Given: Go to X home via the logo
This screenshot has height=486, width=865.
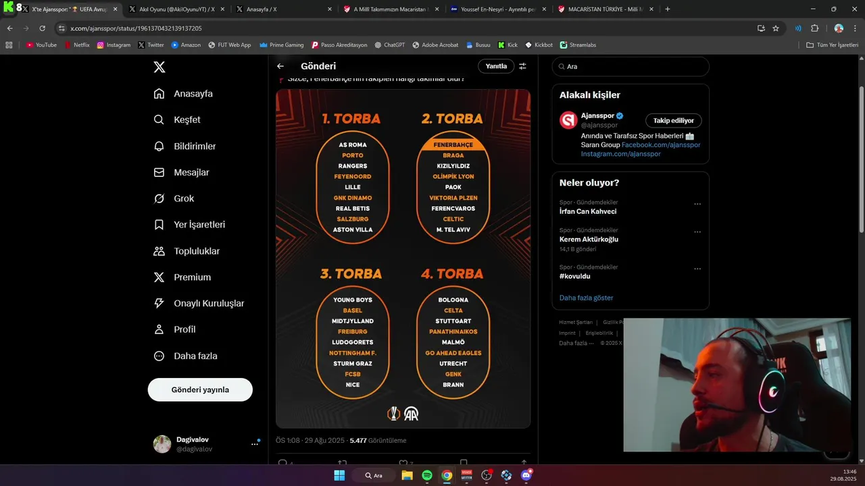Looking at the screenshot, I should tap(159, 67).
